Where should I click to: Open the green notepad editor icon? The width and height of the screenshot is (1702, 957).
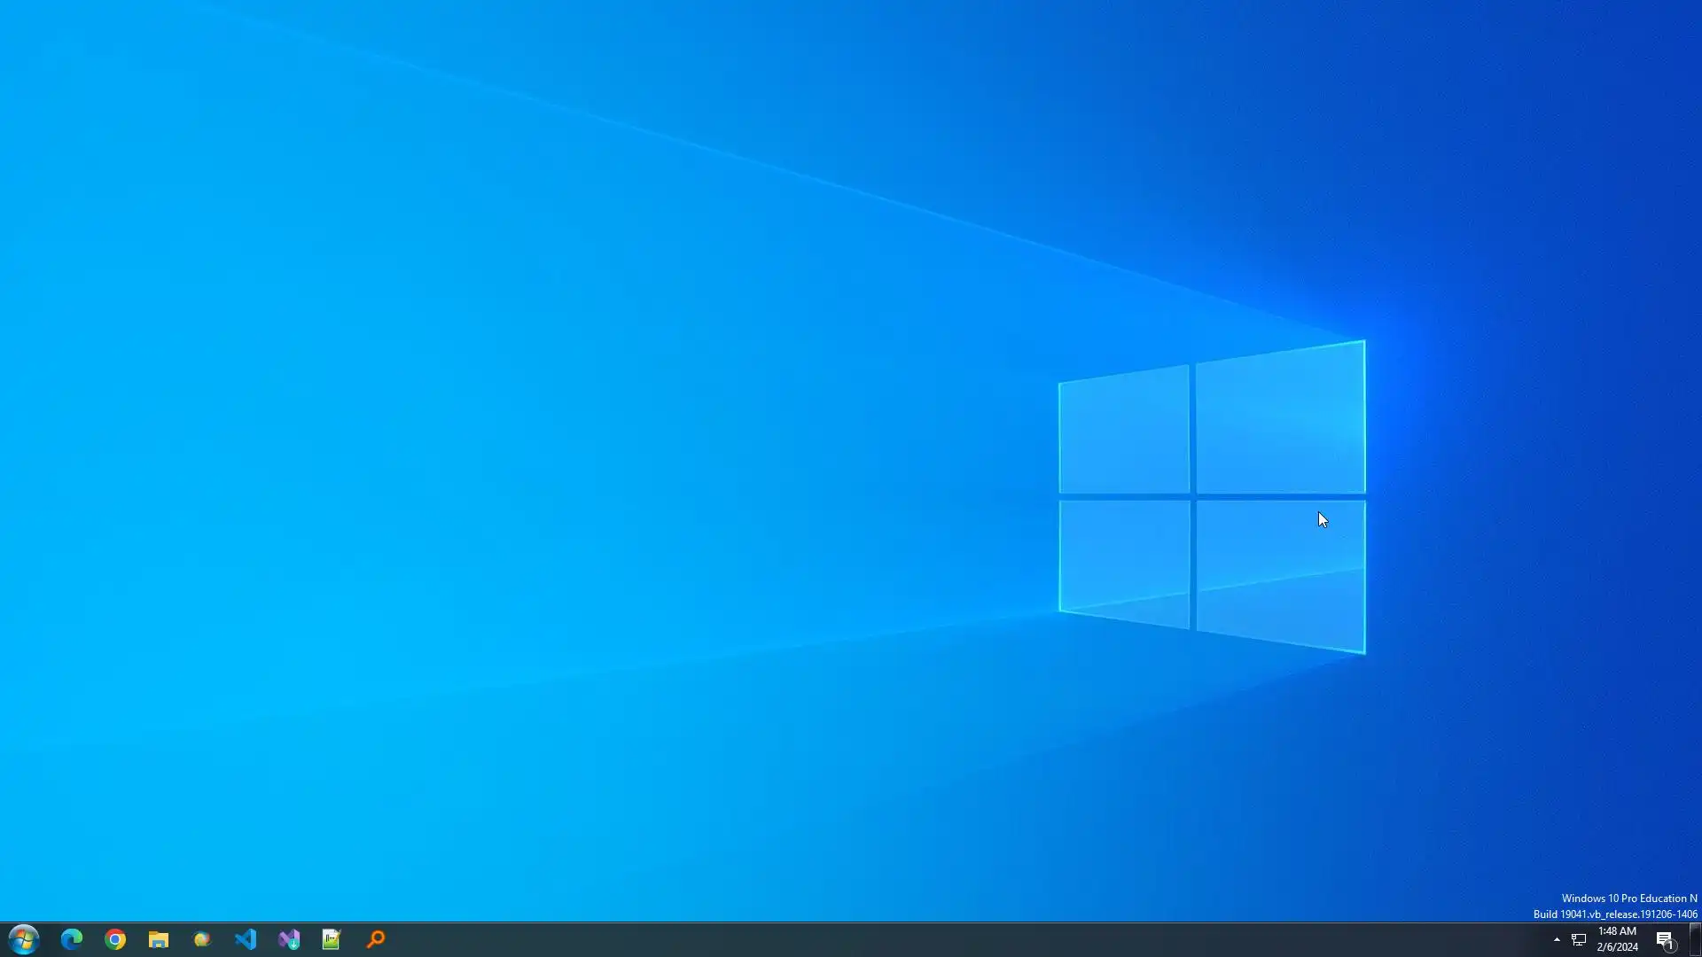coord(332,939)
